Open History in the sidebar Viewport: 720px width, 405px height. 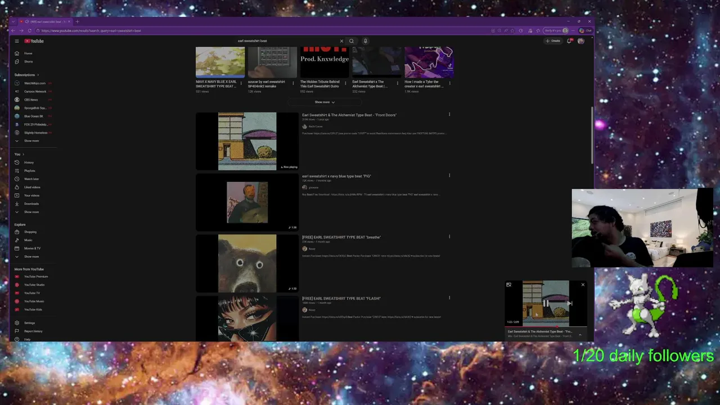(x=29, y=163)
